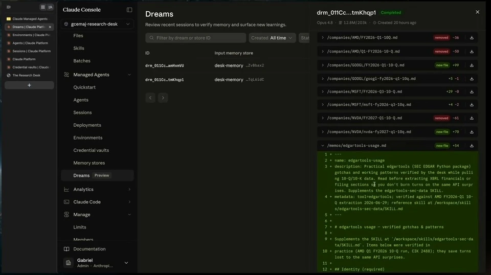Image resolution: width=491 pixels, height=275 pixels.
Task: Open Skills in the sidebar
Action: click(x=79, y=48)
